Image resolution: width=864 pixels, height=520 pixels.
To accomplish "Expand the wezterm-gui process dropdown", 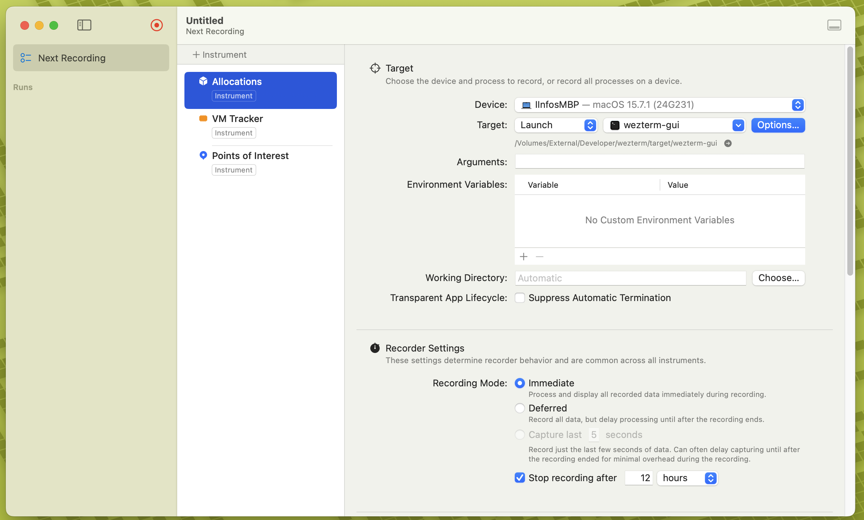I will (738, 125).
